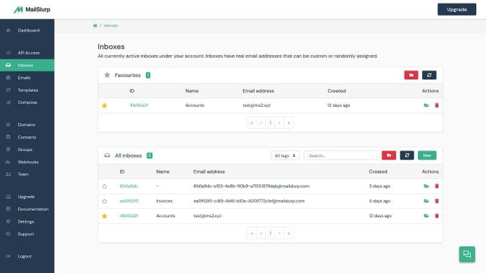Open the All tags dropdown
This screenshot has width=486, height=273.
tap(285, 155)
